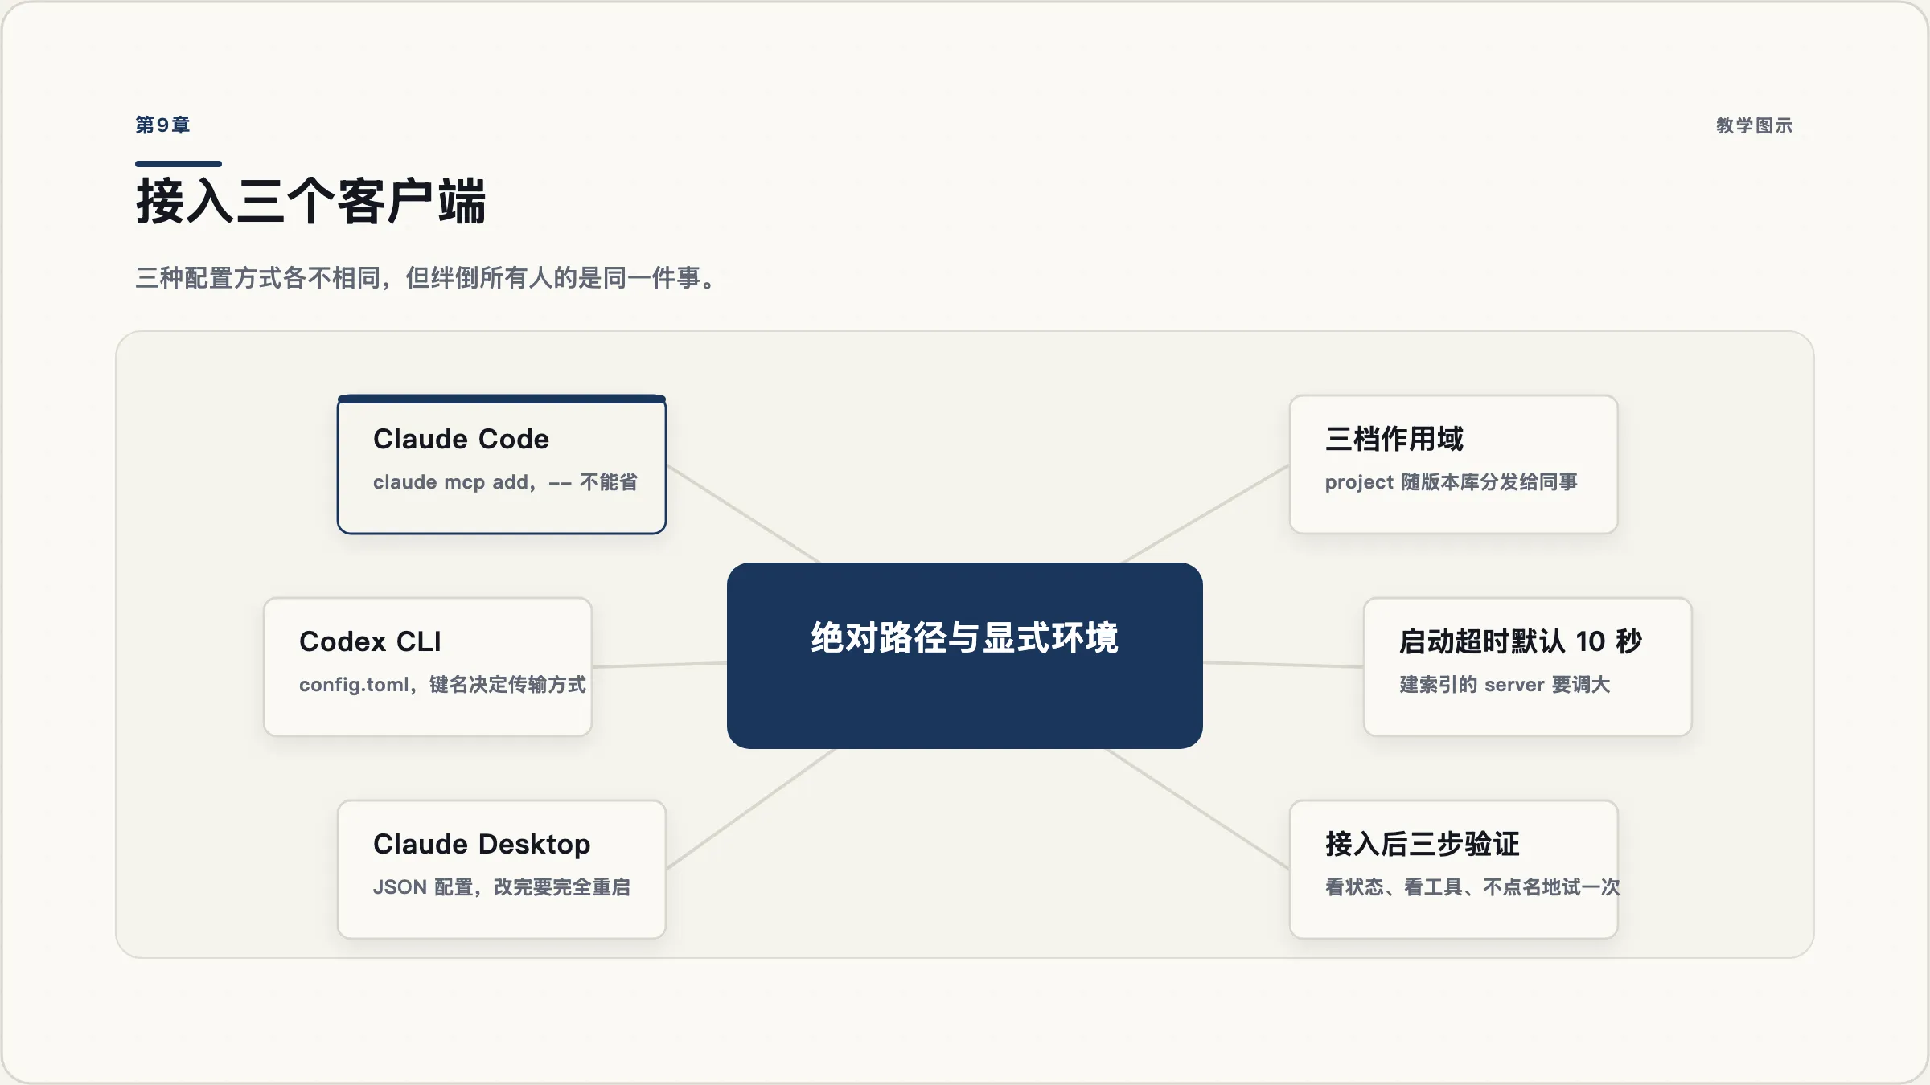Select the Claude Code card
Image resolution: width=1930 pixels, height=1085 pixels.
pos(502,465)
